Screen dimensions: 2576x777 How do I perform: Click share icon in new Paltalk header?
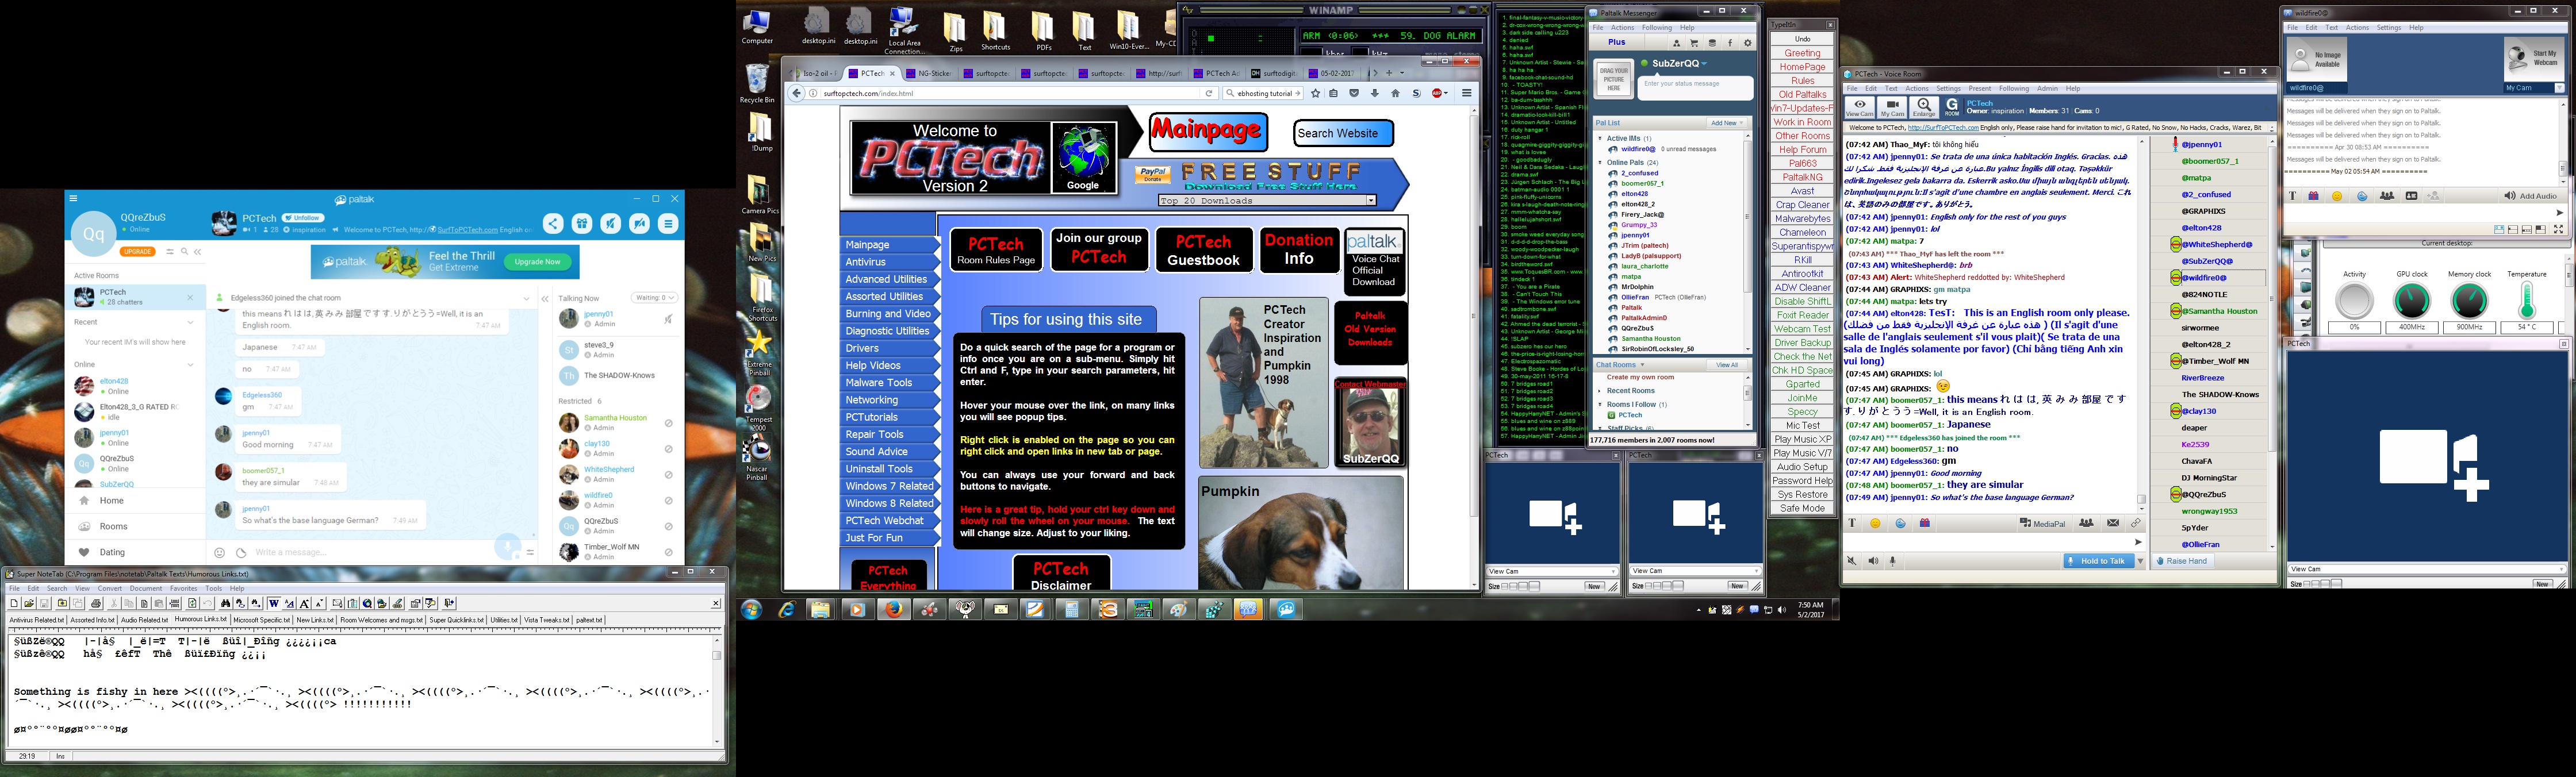coord(553,224)
